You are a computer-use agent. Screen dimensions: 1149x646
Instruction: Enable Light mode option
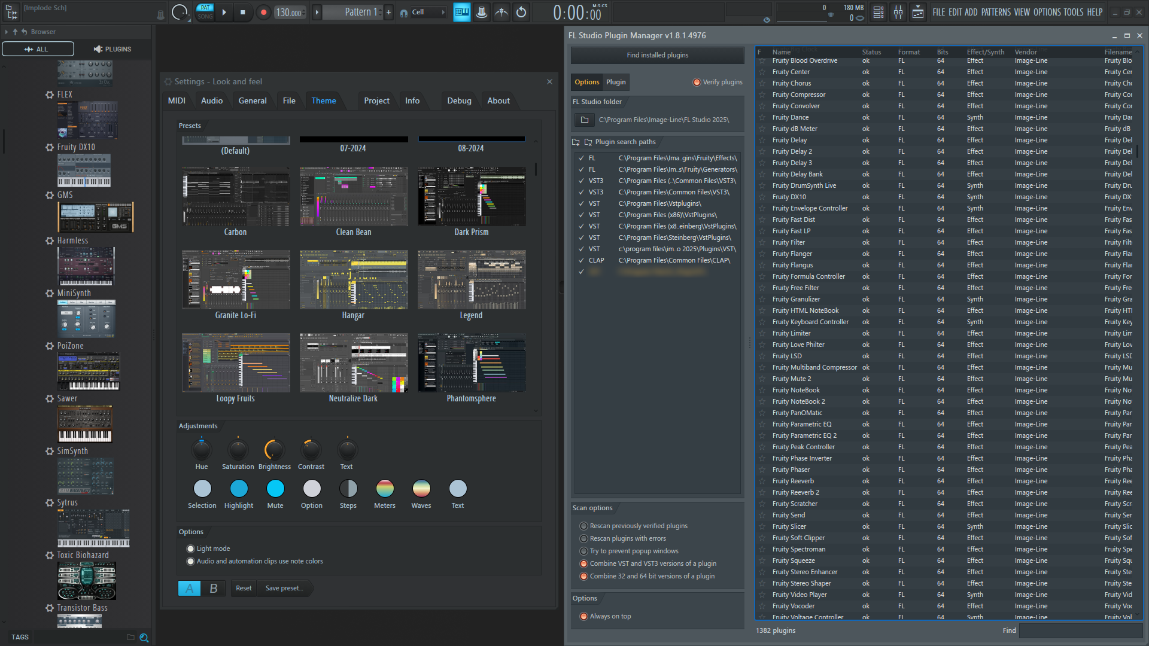coord(191,549)
